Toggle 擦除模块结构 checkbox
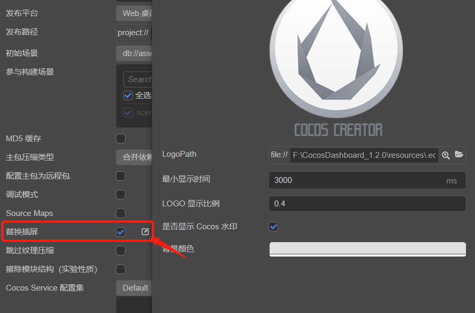Image resolution: width=475 pixels, height=313 pixels. click(121, 269)
